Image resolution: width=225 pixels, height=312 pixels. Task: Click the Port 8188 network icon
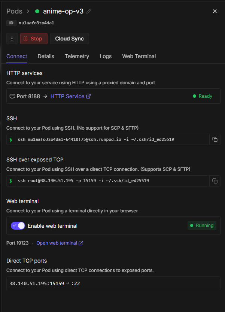[x=12, y=96]
